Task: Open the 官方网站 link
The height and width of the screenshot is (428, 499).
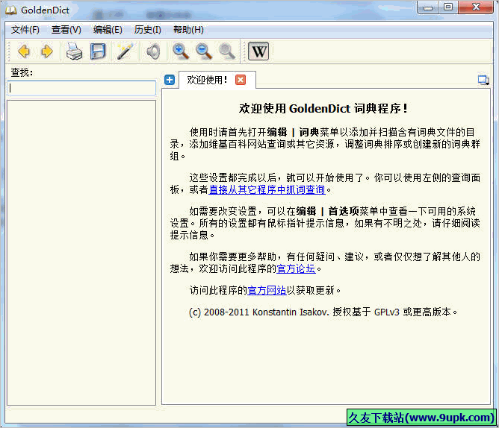Action: coord(267,290)
